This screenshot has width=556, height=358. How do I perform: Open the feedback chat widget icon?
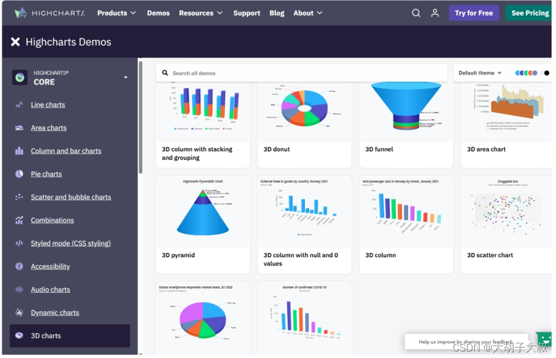(x=544, y=339)
